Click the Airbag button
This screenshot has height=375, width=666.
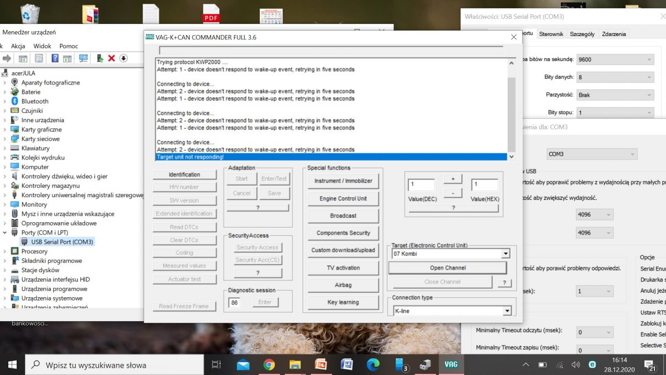coord(343,285)
